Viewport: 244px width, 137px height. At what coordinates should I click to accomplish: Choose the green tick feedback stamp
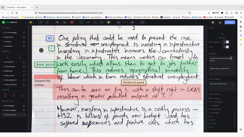[7, 56]
